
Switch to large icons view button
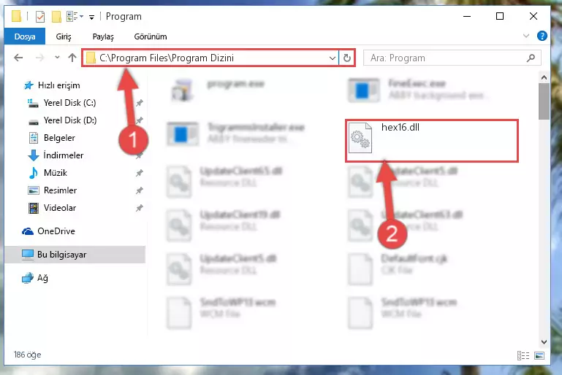click(x=539, y=355)
